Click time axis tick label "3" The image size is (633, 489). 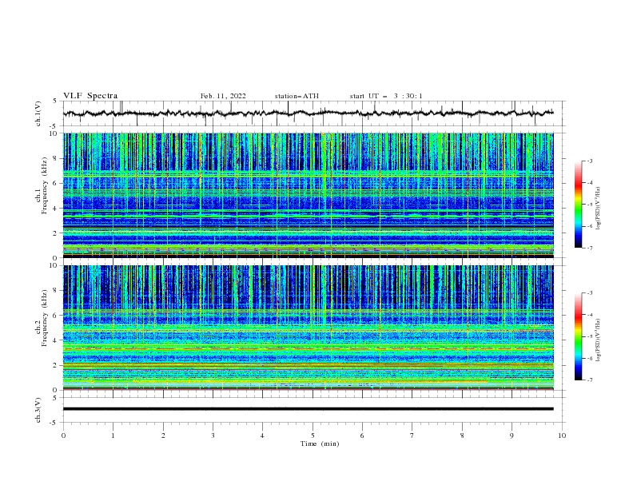pyautogui.click(x=213, y=435)
